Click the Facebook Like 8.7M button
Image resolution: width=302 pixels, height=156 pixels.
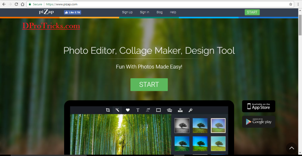(x=73, y=12)
